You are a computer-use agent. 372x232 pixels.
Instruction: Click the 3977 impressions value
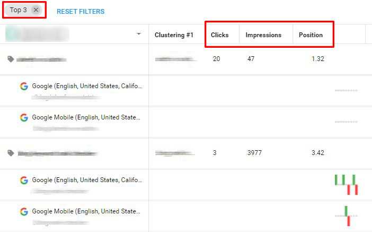point(254,153)
